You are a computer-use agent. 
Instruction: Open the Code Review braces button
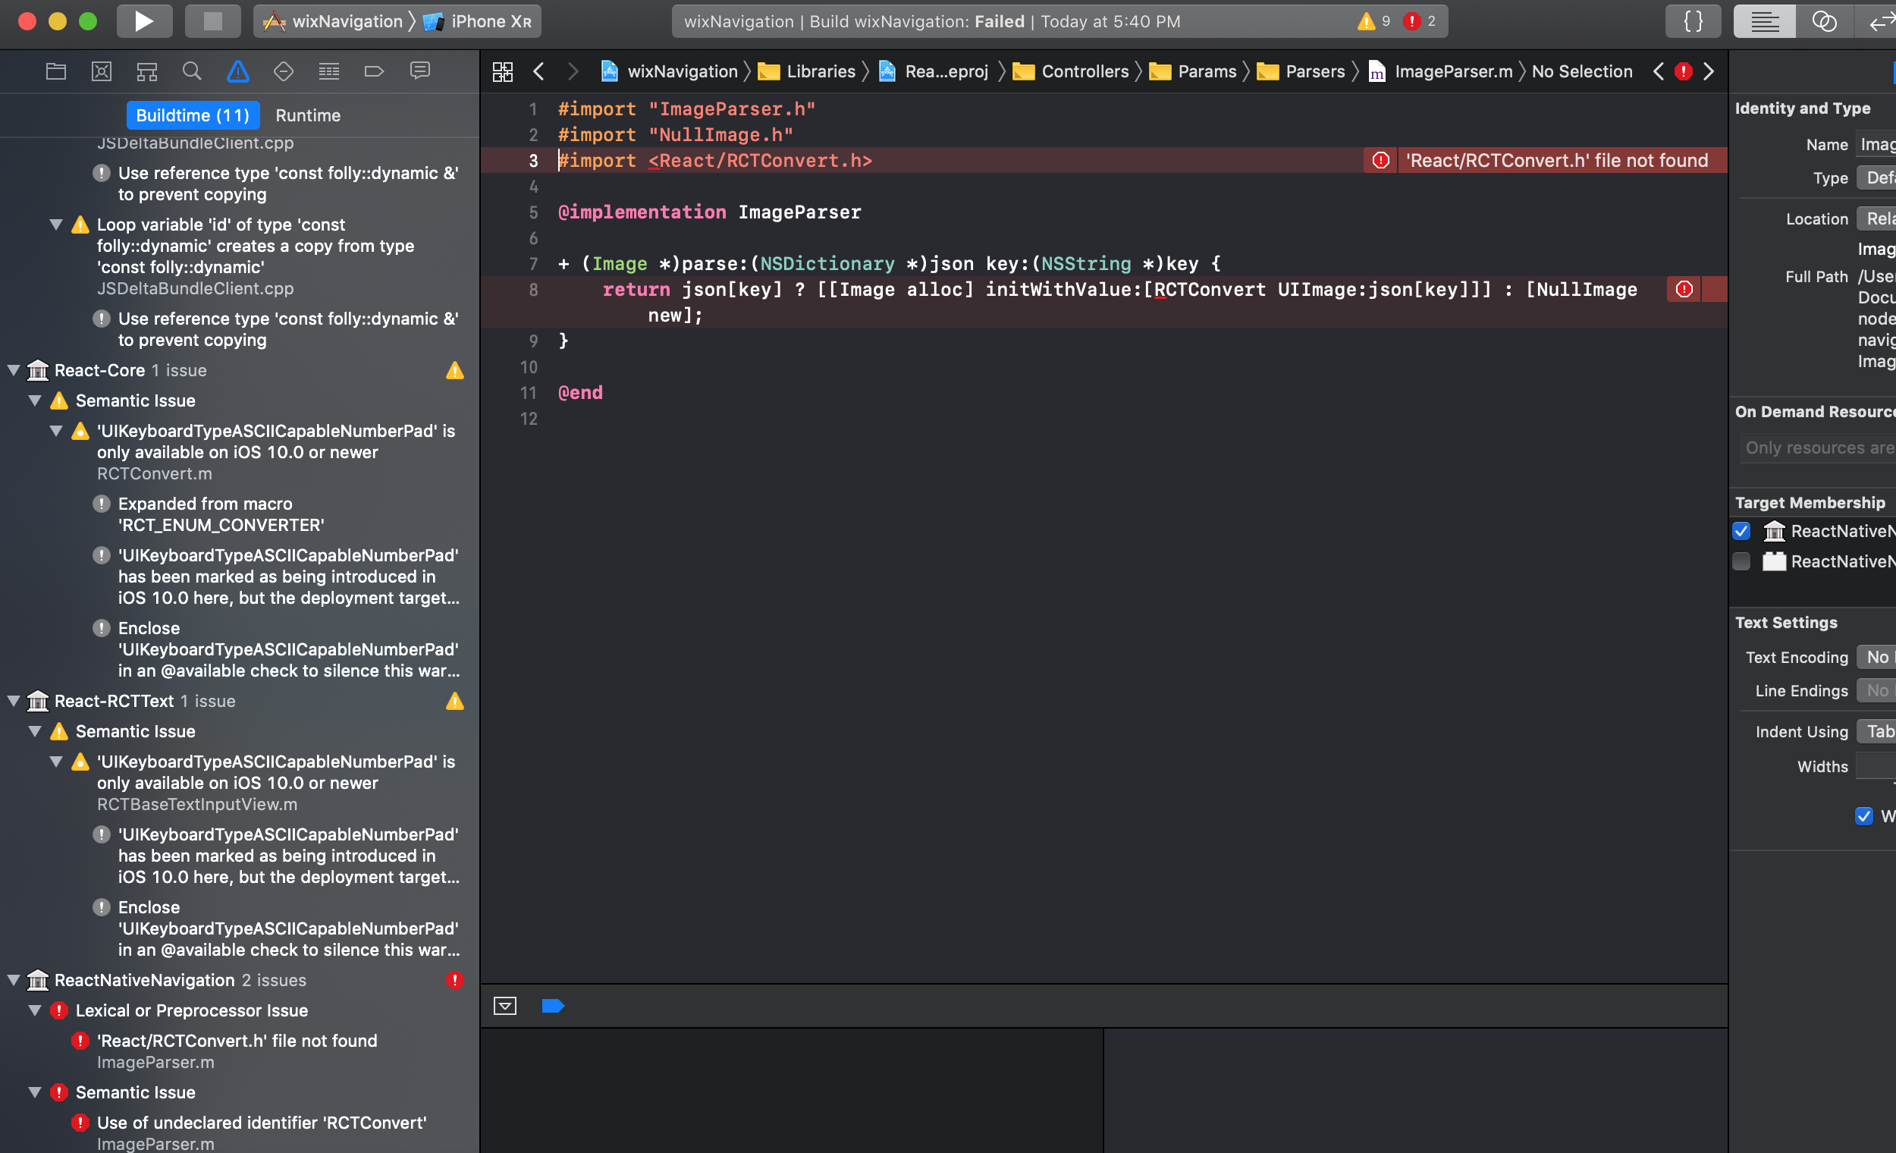click(x=1693, y=20)
